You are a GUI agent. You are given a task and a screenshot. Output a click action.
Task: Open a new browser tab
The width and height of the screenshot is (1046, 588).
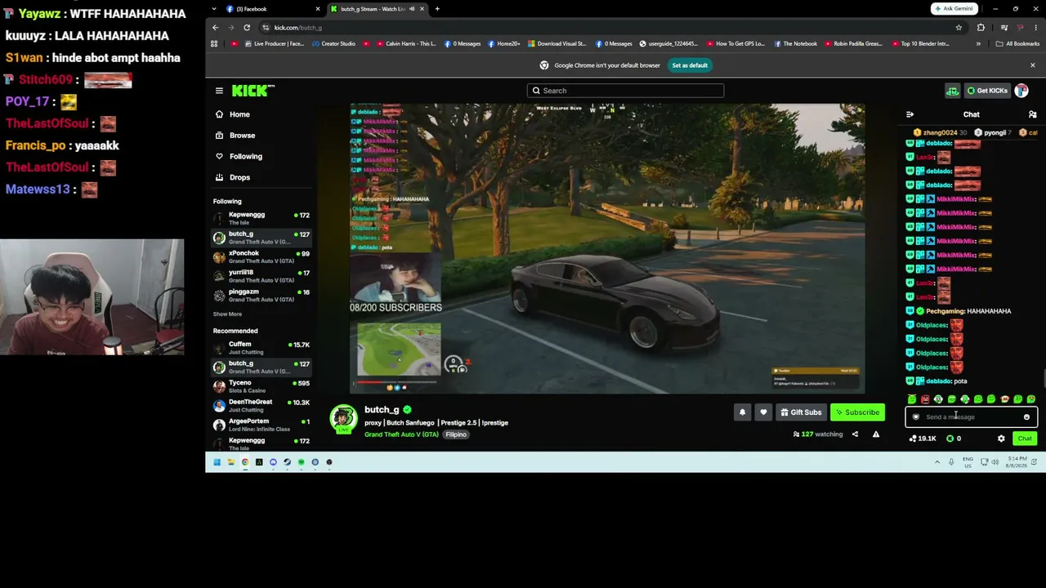[437, 9]
